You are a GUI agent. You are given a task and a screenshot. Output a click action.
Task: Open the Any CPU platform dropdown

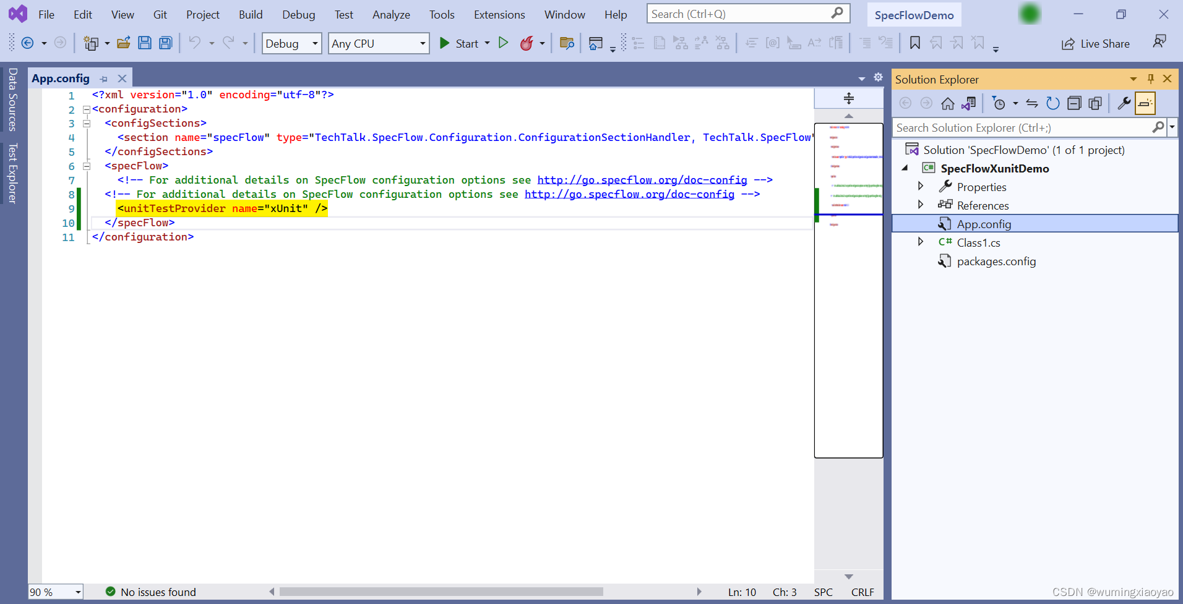click(x=423, y=43)
